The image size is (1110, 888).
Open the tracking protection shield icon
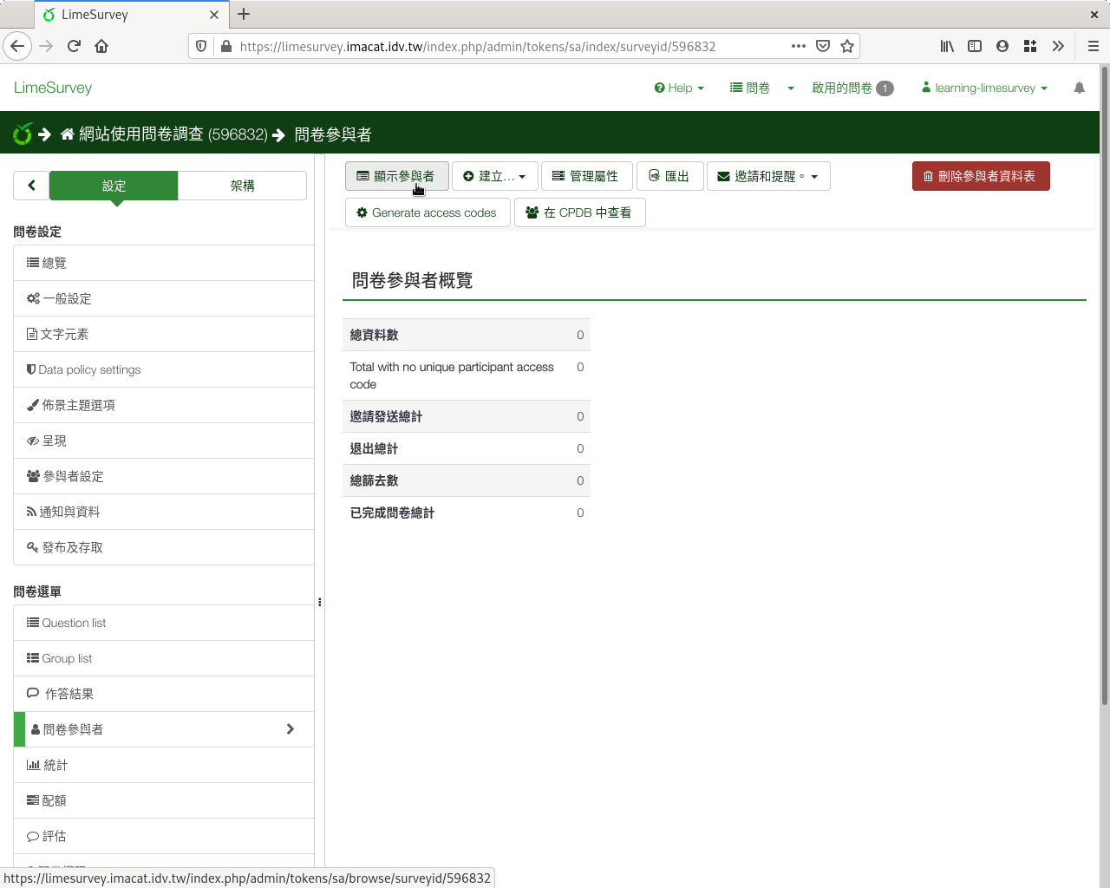pos(201,46)
